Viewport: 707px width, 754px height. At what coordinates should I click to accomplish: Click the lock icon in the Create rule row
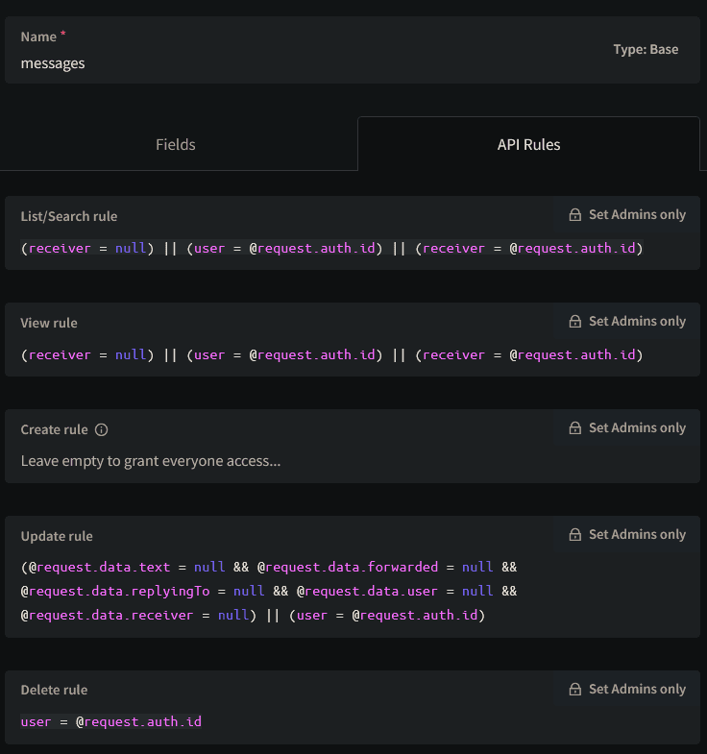tap(574, 428)
